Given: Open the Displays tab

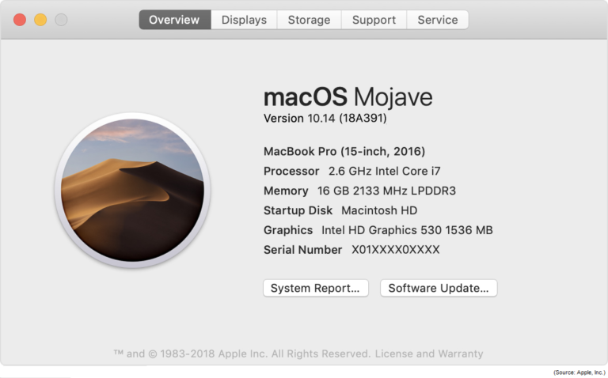Looking at the screenshot, I should click(x=244, y=20).
